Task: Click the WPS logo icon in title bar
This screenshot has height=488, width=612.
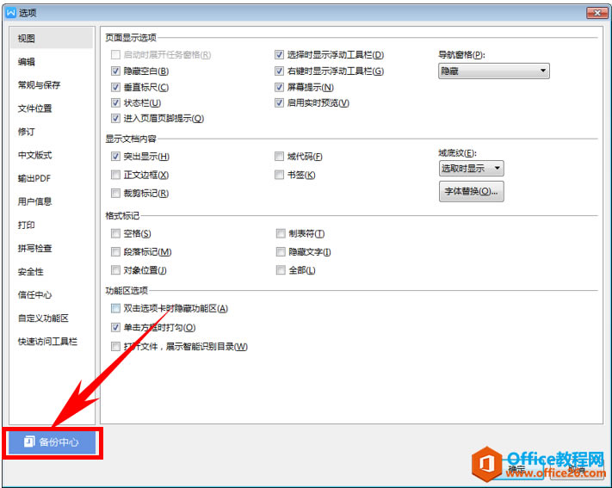Action: (x=11, y=13)
